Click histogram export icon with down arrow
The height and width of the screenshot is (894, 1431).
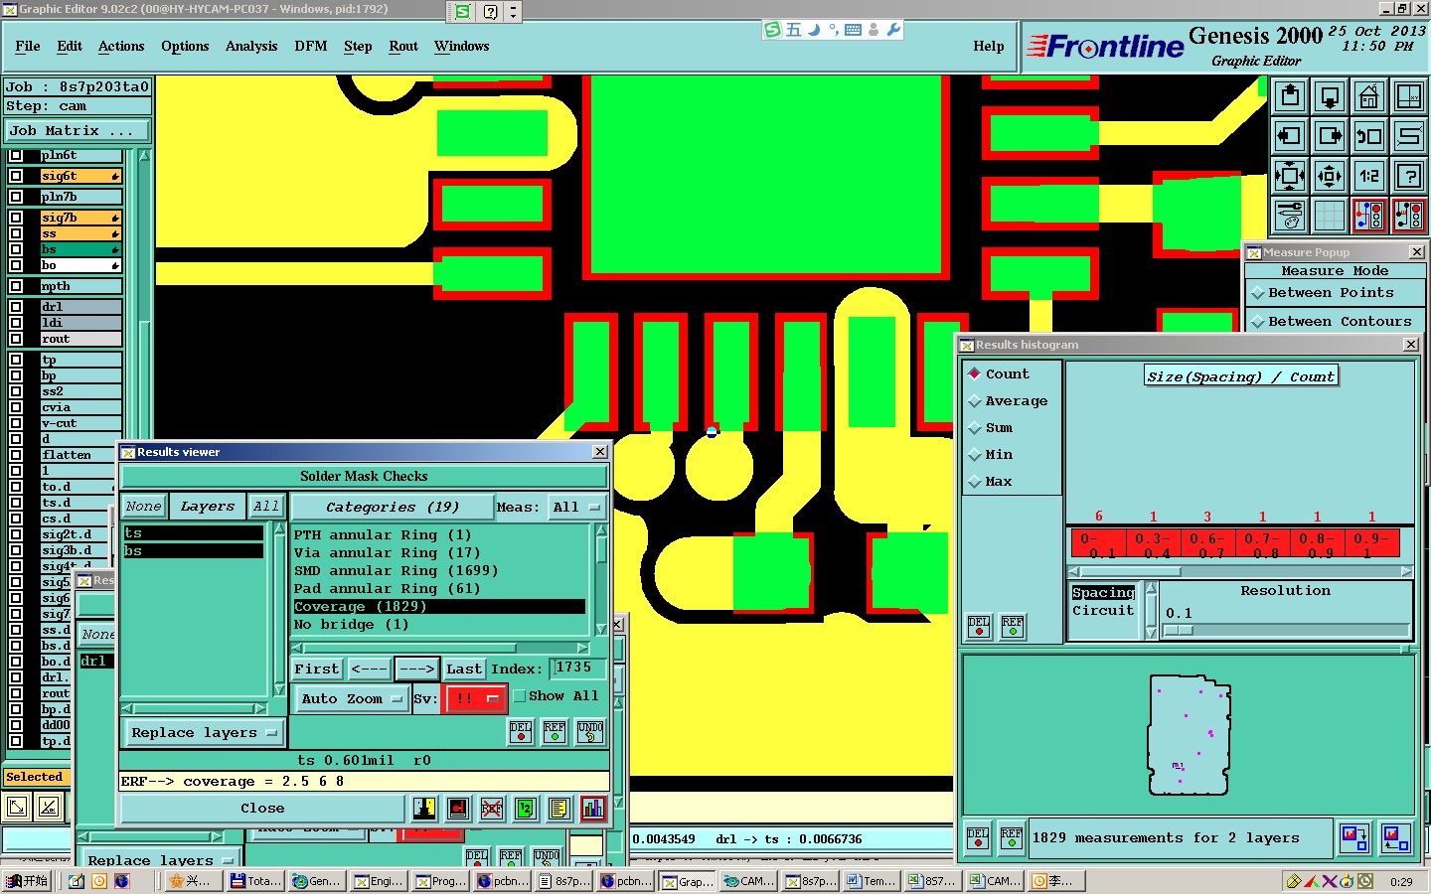[1354, 838]
